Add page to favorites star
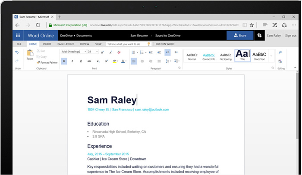Image resolution: width=302 pixels, height=175 pixels. coord(252,25)
